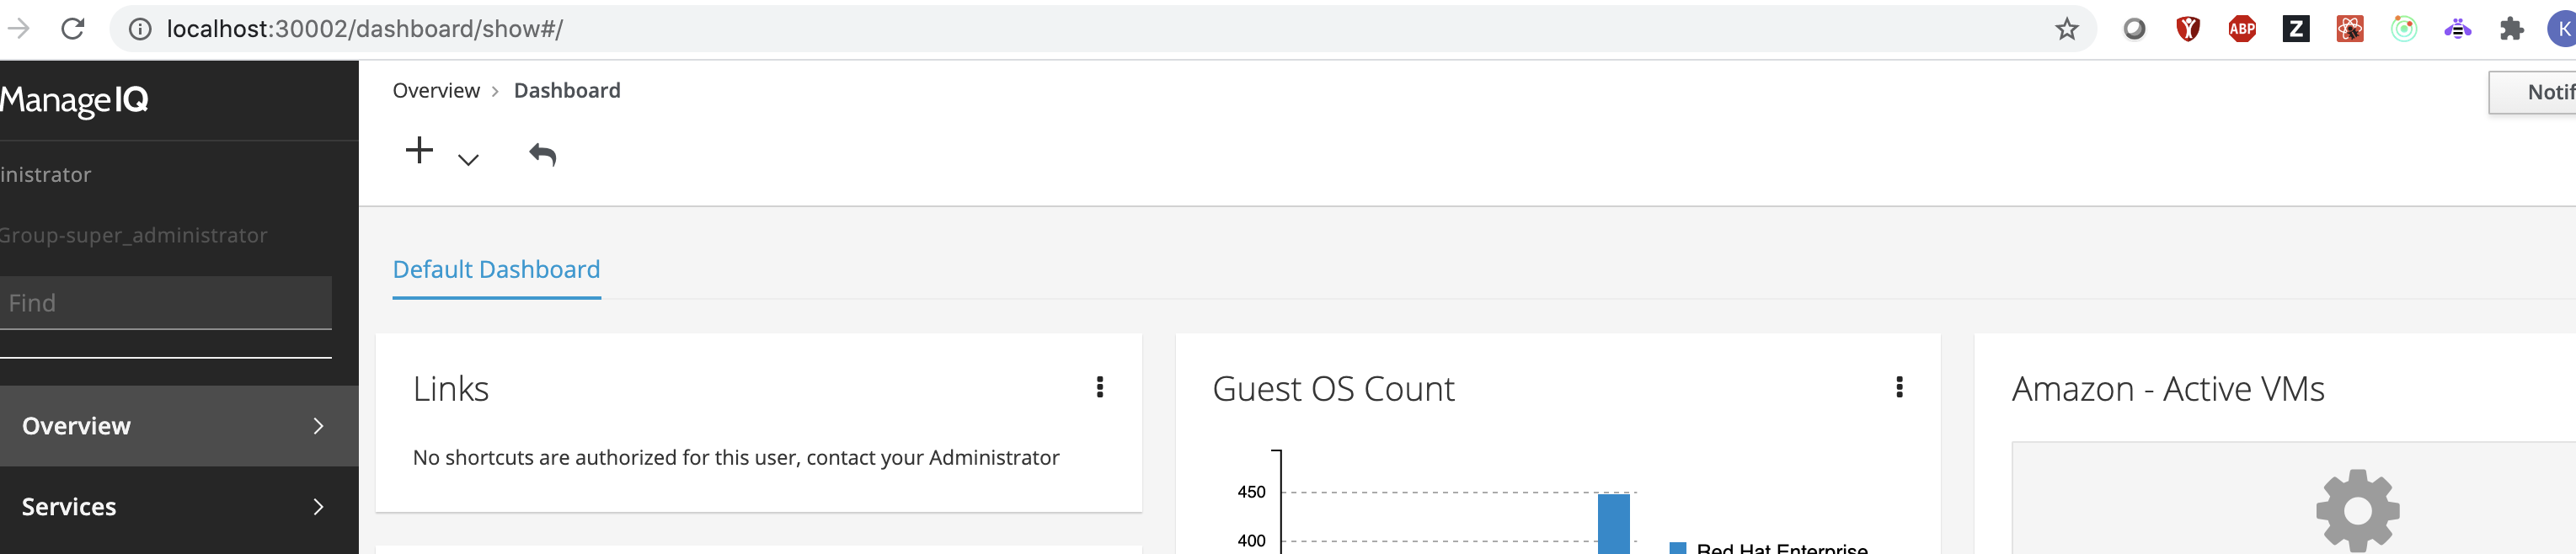This screenshot has width=2576, height=554.
Task: Click the plus add widget icon
Action: coord(419,150)
